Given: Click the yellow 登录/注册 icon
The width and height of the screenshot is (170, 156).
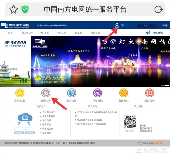Looking at the screenshot, I should 20,93.
